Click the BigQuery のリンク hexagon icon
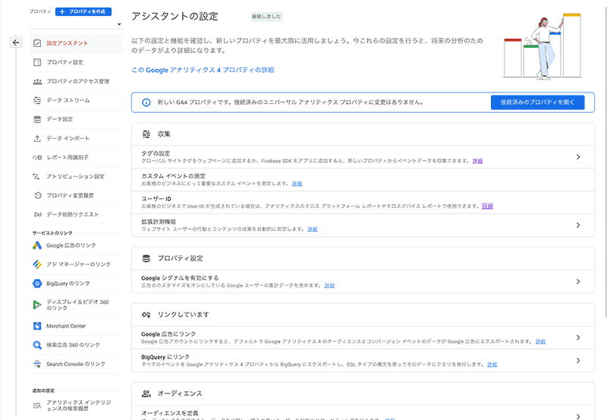 [x=37, y=284]
